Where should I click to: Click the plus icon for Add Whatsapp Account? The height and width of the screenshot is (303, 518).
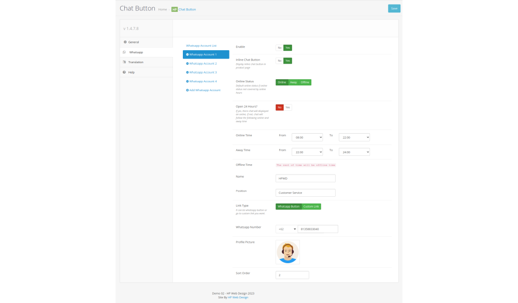[x=187, y=90]
